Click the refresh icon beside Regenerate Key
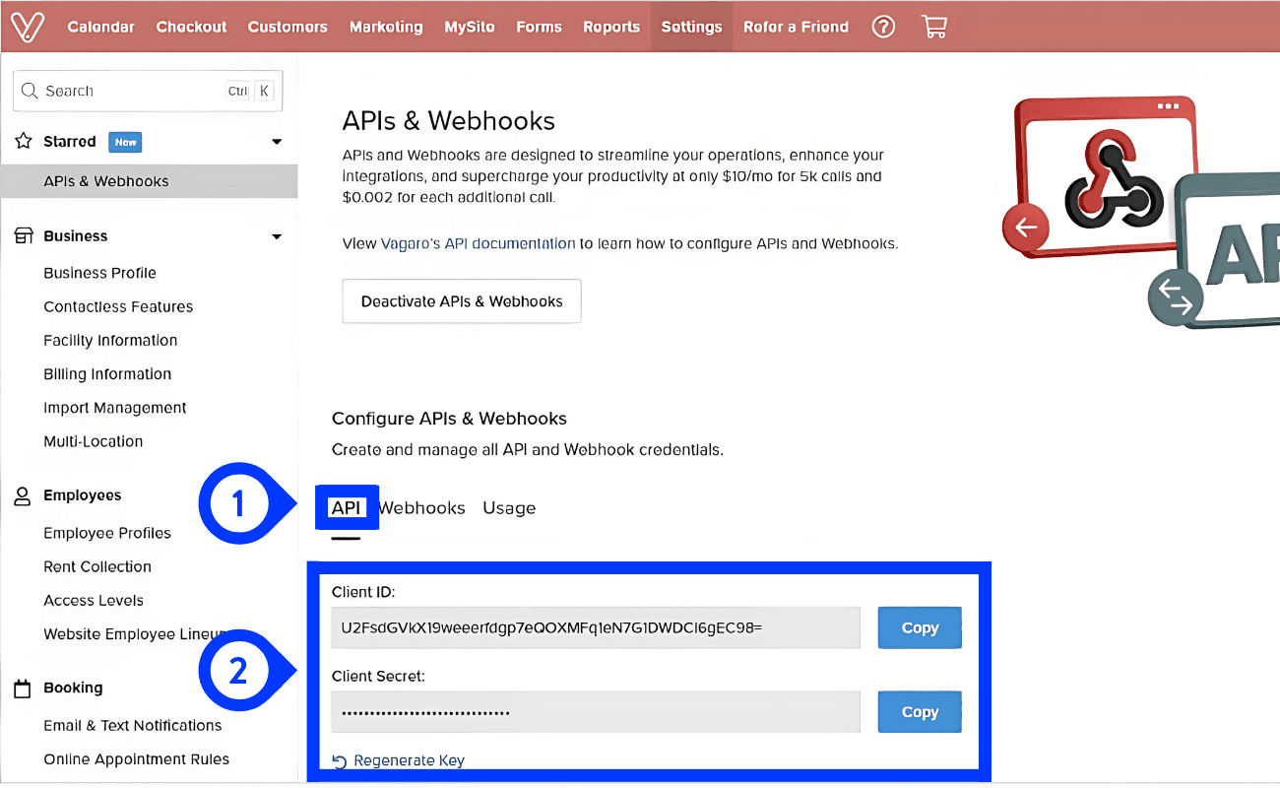The height and width of the screenshot is (788, 1280). click(x=341, y=759)
